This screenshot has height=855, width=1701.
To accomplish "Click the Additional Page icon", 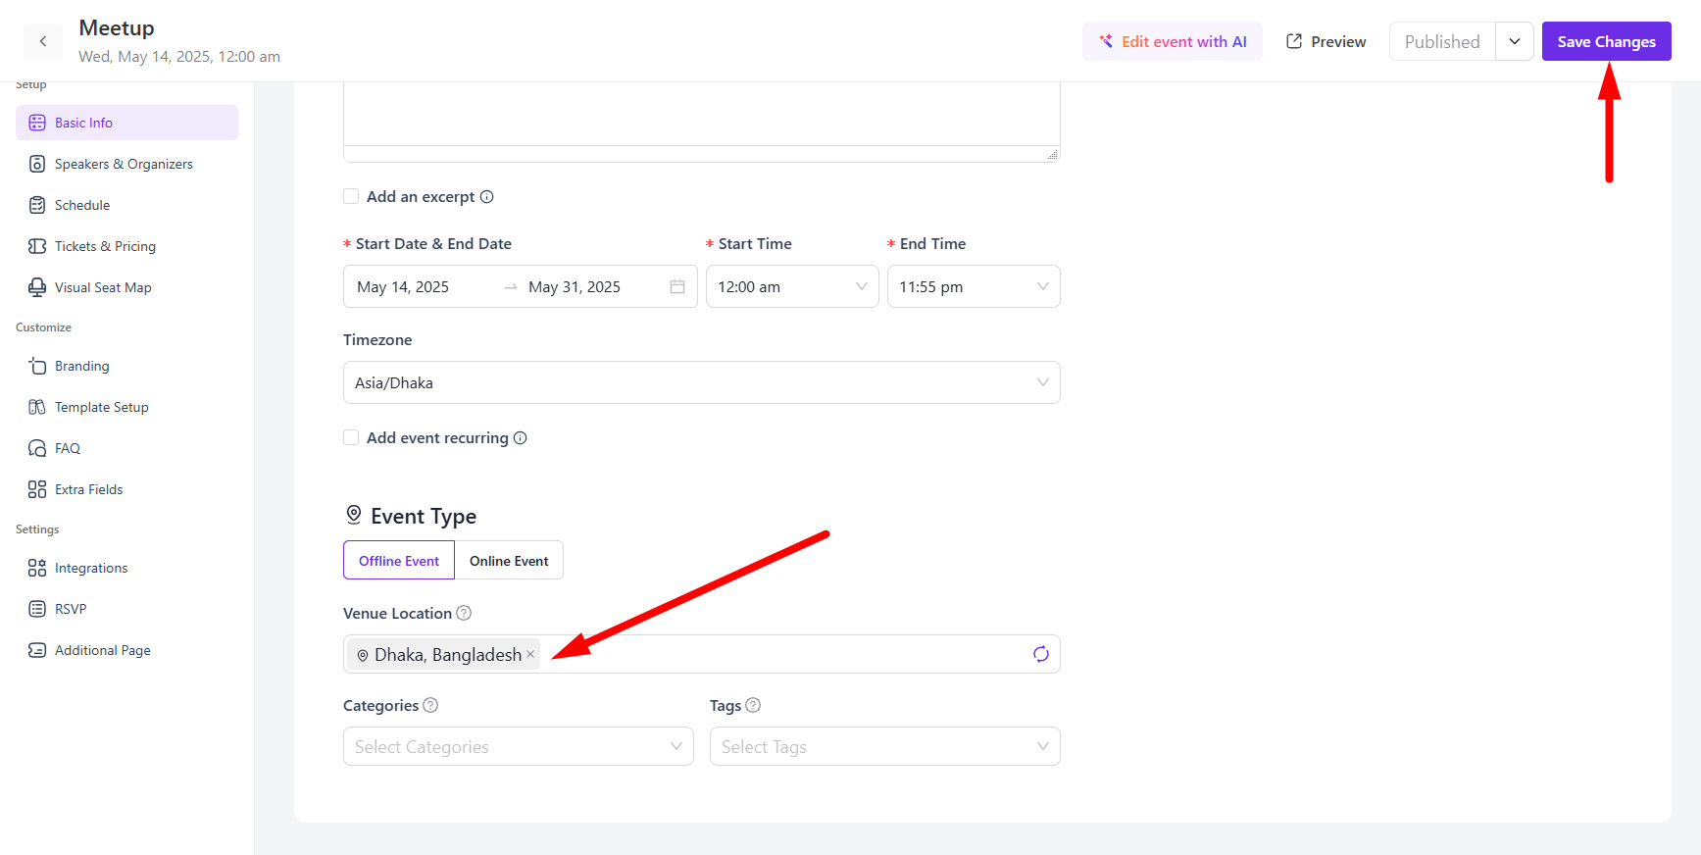I will coord(37,650).
